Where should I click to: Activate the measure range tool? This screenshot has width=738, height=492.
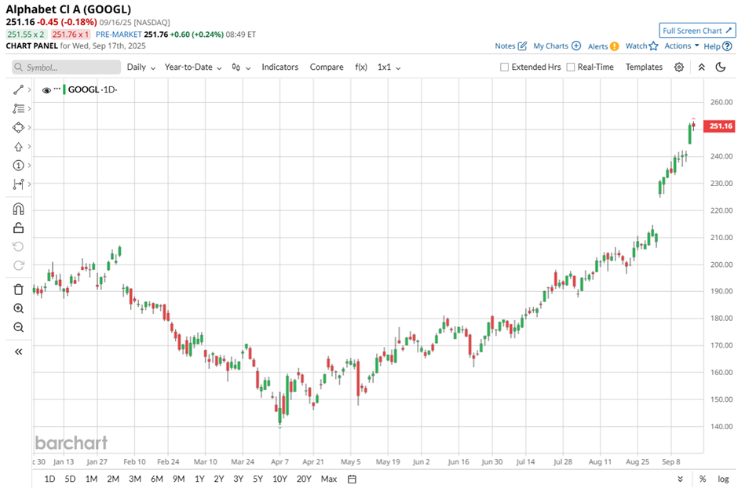tap(18, 184)
